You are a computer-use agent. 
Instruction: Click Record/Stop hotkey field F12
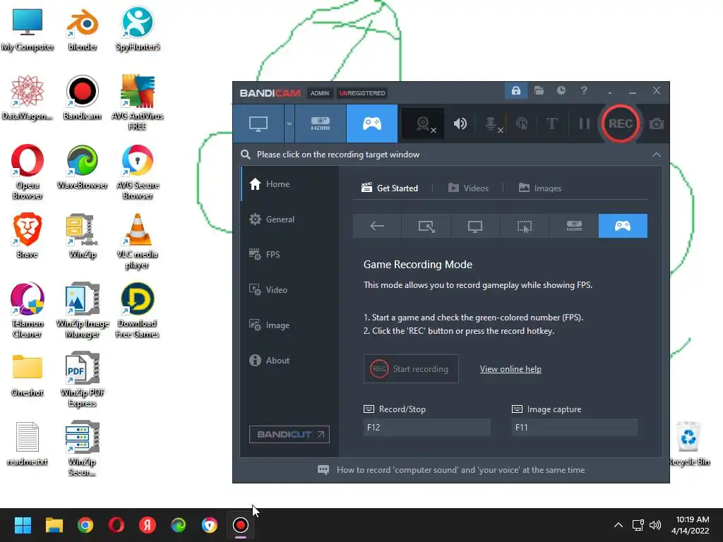pos(426,428)
